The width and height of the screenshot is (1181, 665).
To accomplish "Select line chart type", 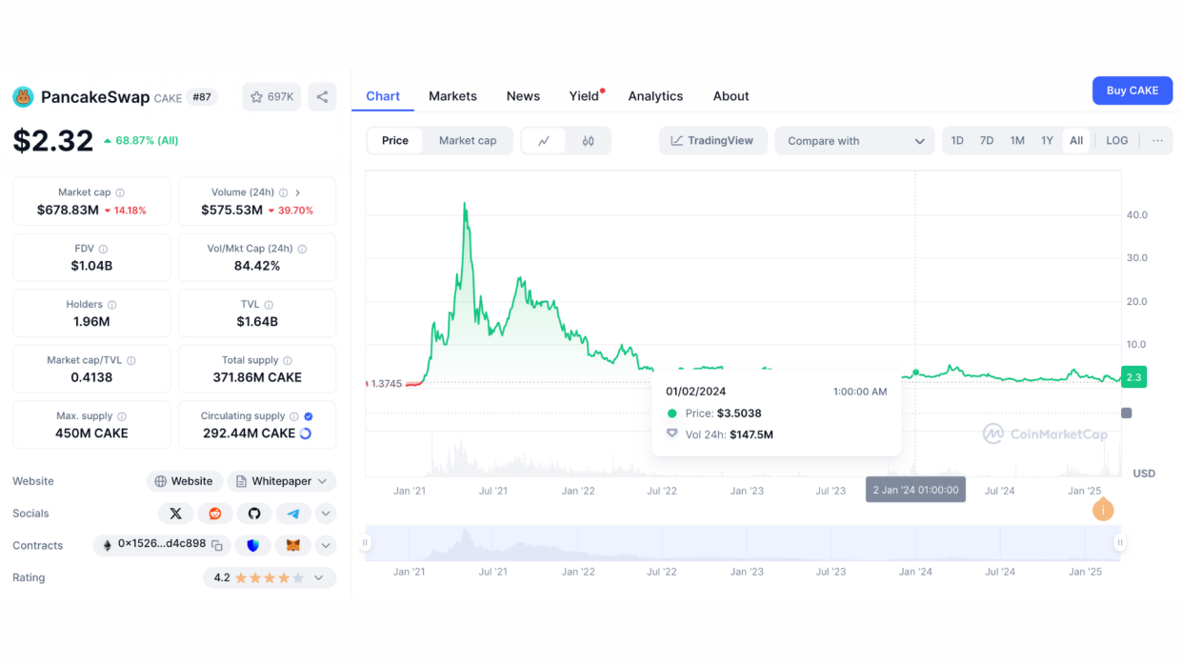I will pos(544,141).
